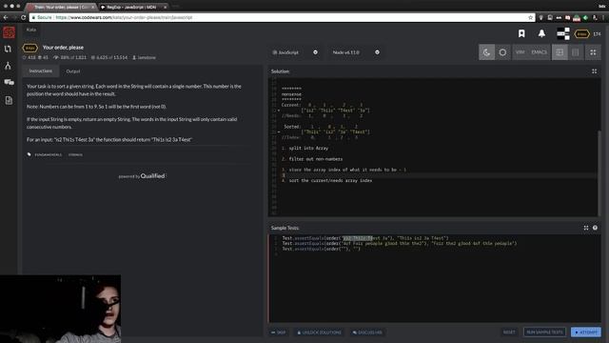609x343 pixels.
Task: Select the RegExp JavaScript MDN browser tab
Action: [x=131, y=7]
